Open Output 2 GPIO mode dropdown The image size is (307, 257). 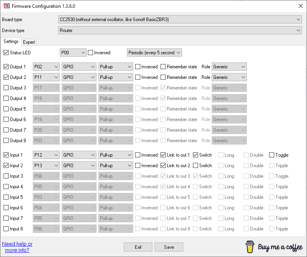[79, 77]
